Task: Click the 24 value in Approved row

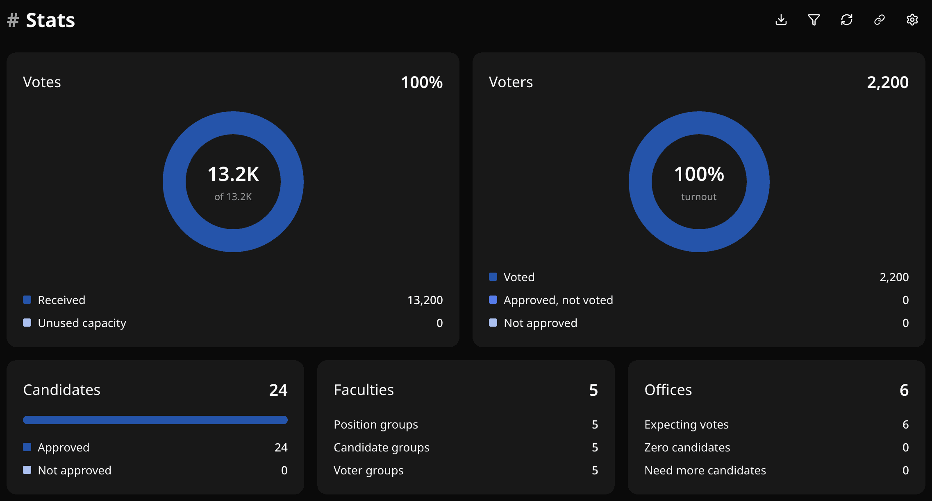Action: coord(281,447)
